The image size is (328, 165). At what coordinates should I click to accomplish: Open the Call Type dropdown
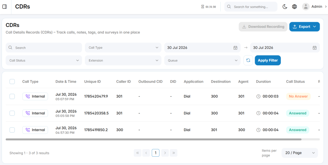pos(123,47)
